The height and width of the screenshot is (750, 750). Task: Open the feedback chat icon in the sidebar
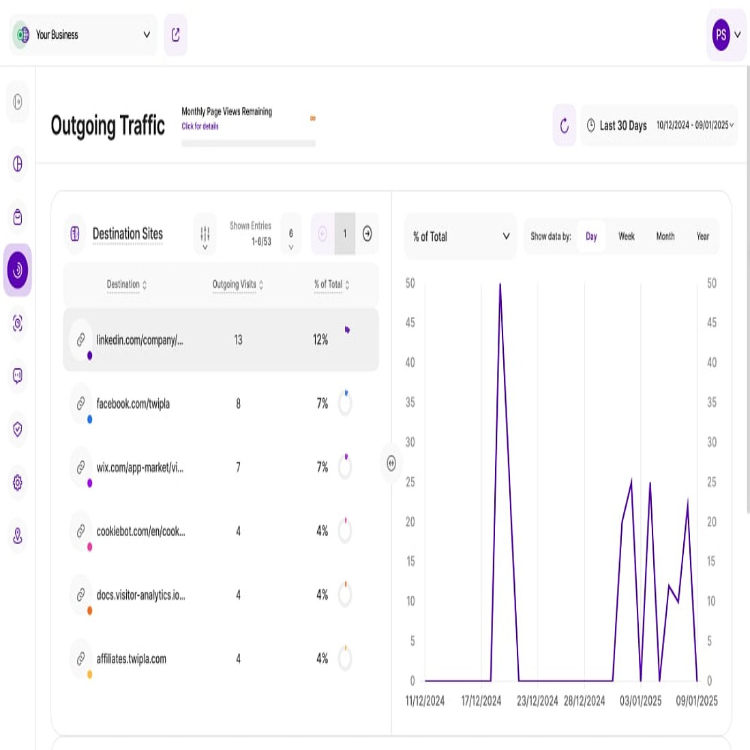point(18,377)
